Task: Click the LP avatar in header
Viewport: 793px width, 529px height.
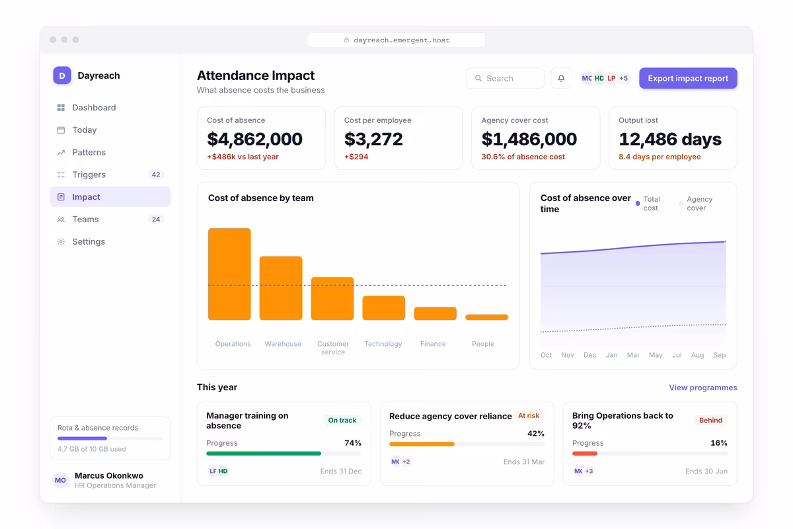Action: click(611, 78)
